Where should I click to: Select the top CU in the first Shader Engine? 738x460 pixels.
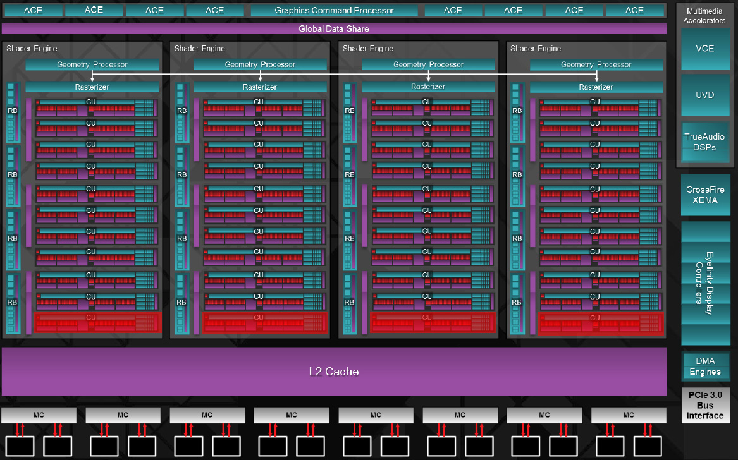click(x=97, y=107)
